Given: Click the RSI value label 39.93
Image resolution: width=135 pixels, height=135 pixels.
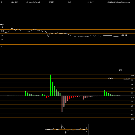Looking at the screenshot, I should pos(124,35).
